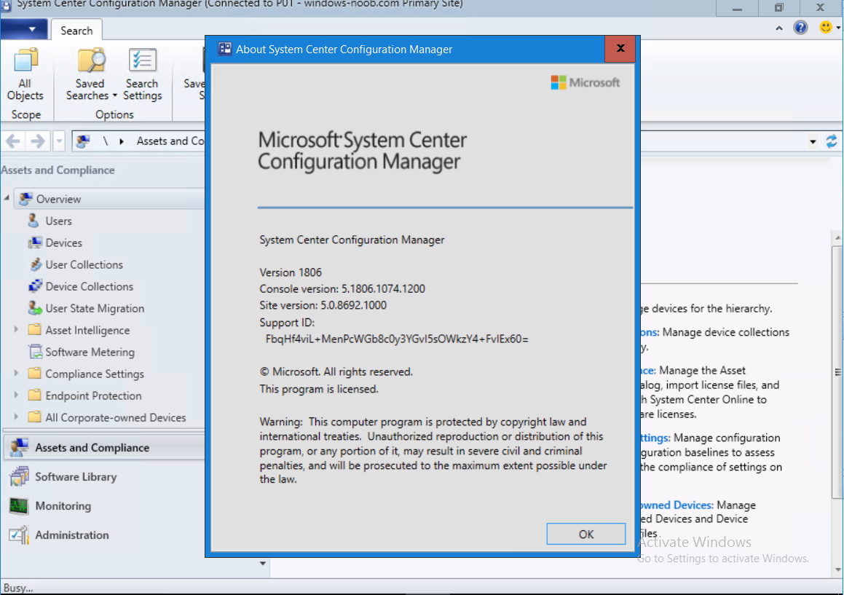Switch to the Software Library workspace

pyautogui.click(x=104, y=476)
